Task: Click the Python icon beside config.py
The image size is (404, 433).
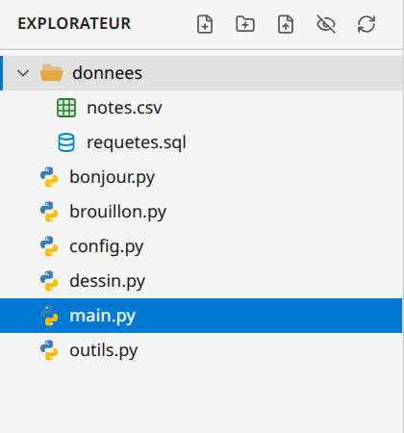Action: pos(49,246)
